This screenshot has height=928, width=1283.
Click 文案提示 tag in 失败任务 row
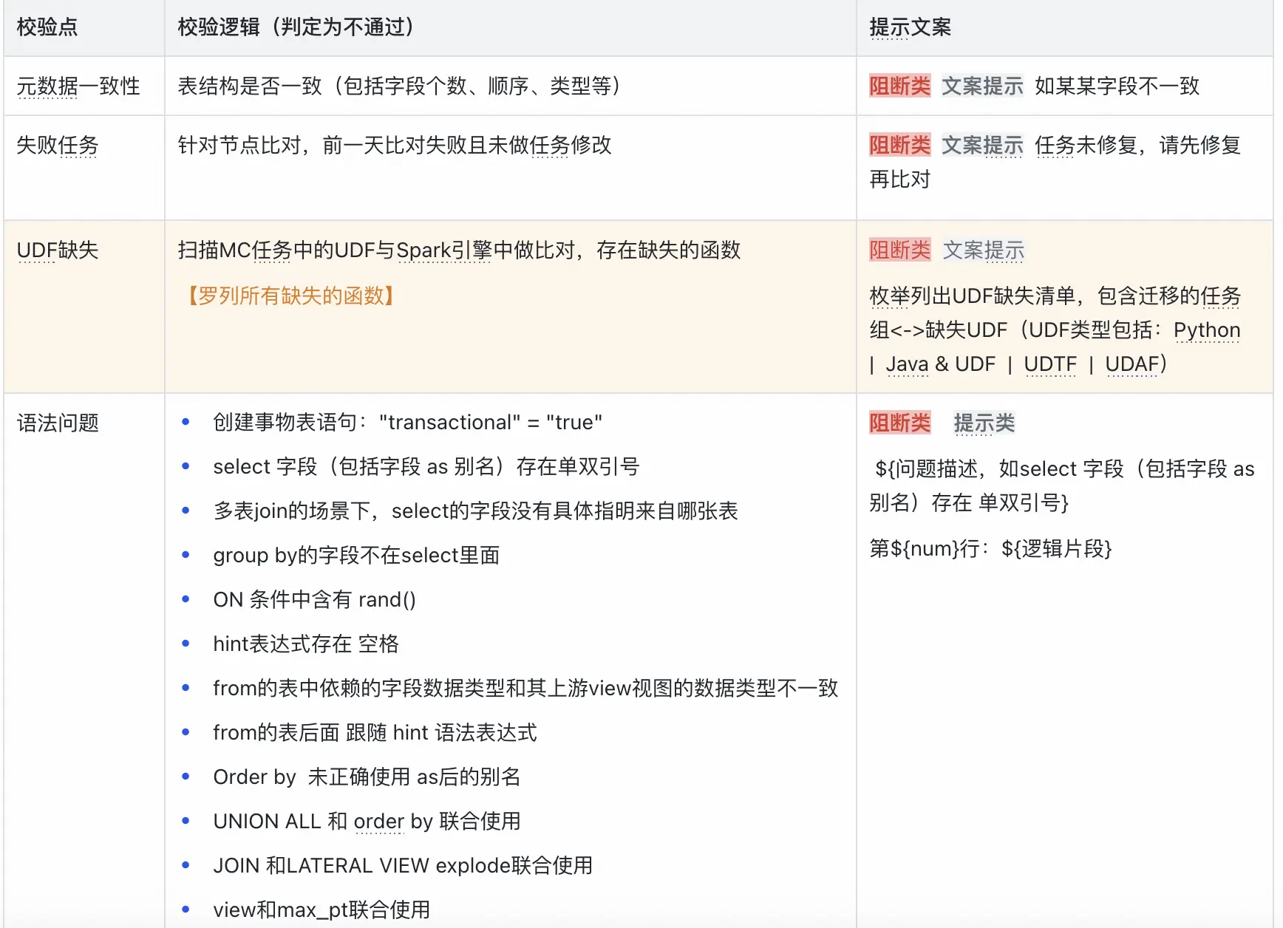coord(983,146)
